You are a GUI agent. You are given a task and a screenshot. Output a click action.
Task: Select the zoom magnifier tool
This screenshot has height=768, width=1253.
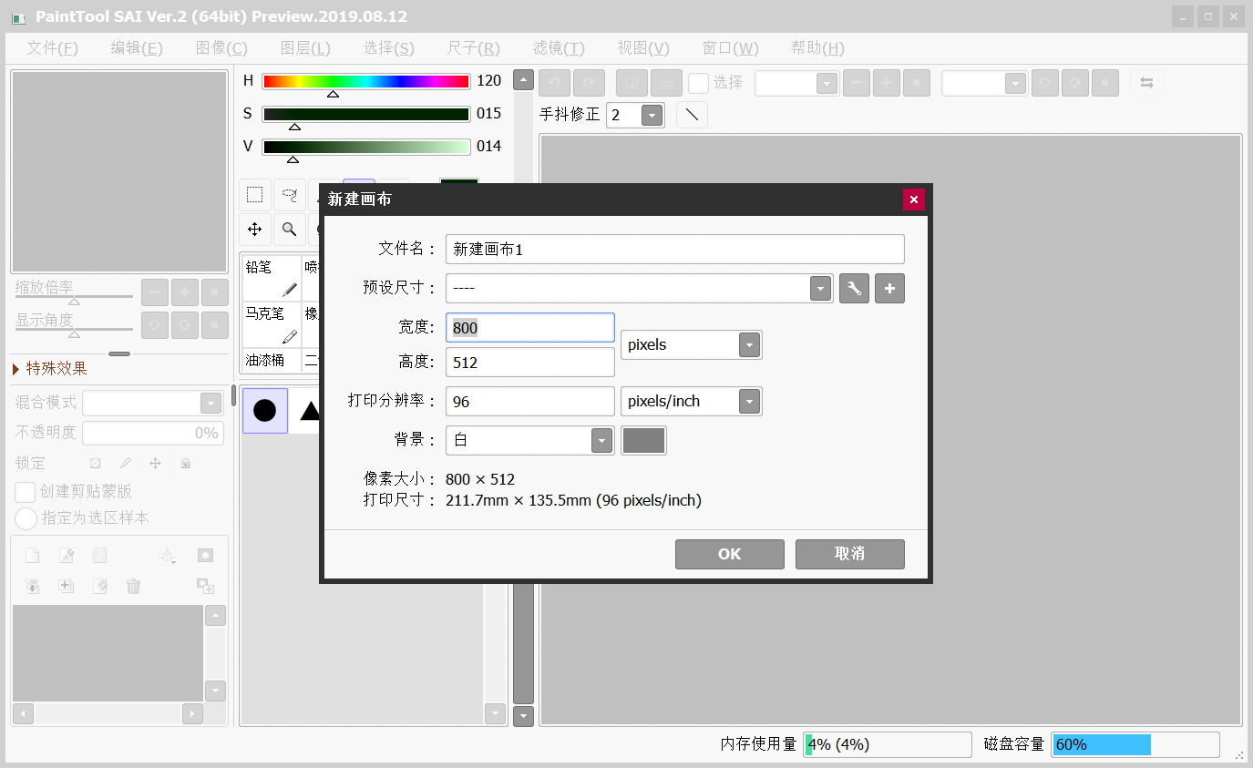tap(289, 230)
